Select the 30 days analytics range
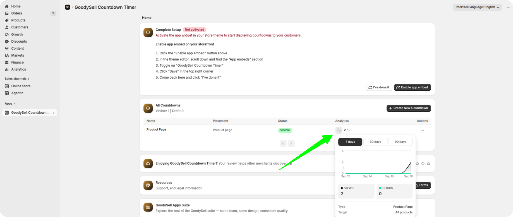This screenshot has width=513, height=219. [x=375, y=142]
